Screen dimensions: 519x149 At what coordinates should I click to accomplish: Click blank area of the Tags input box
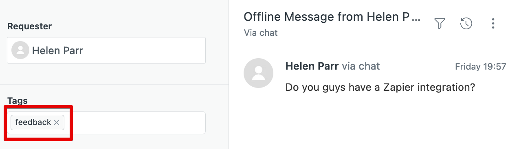click(x=134, y=123)
